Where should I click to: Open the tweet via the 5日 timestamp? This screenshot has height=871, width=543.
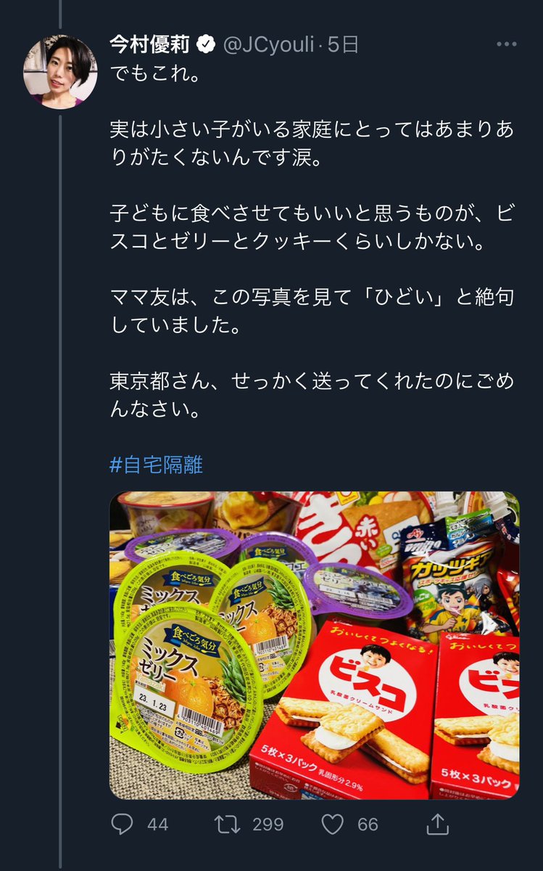(x=344, y=45)
